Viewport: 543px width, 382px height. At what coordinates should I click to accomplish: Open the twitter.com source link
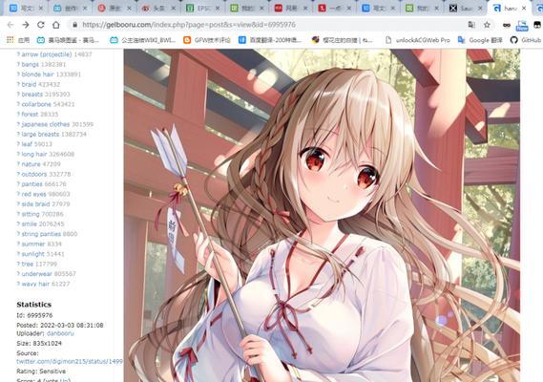(70, 362)
